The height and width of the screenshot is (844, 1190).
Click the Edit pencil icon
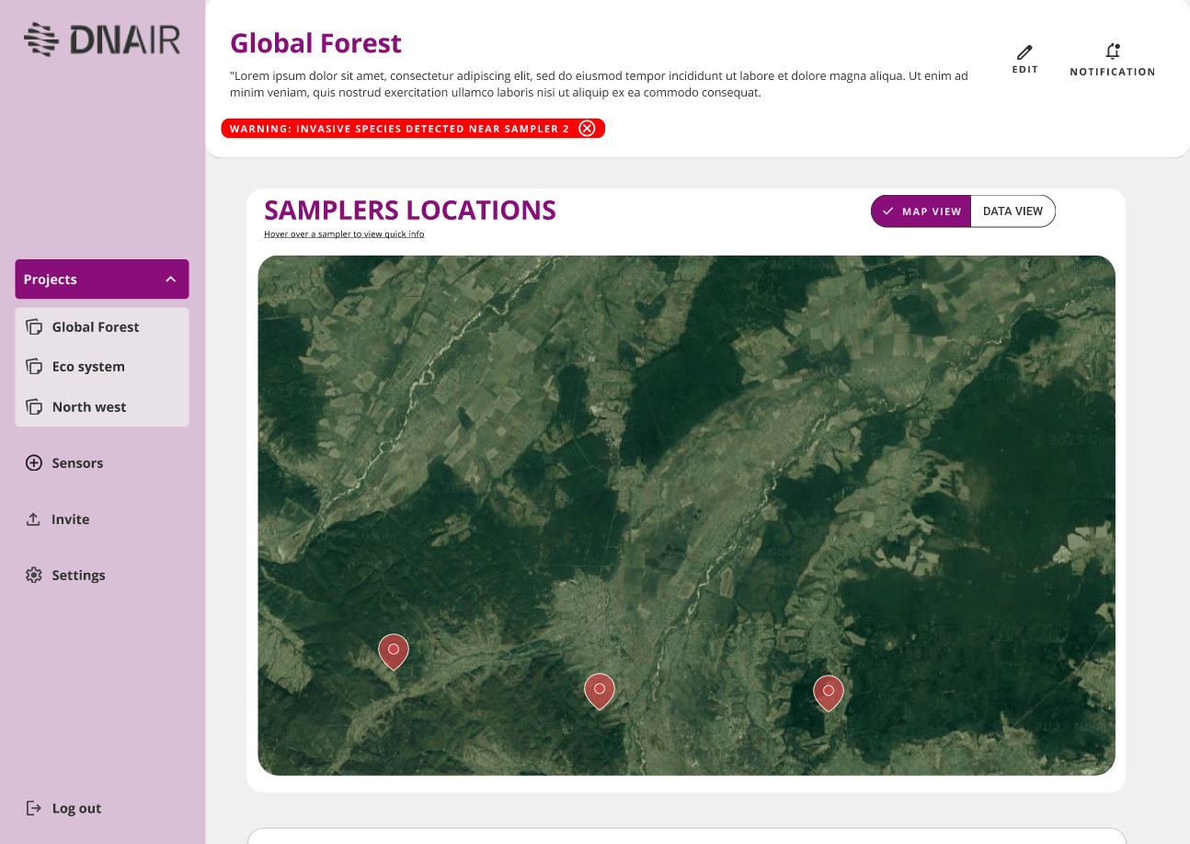pos(1024,52)
